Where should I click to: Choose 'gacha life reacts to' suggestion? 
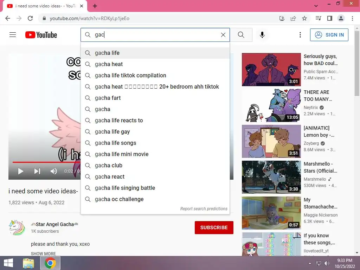coord(155,121)
